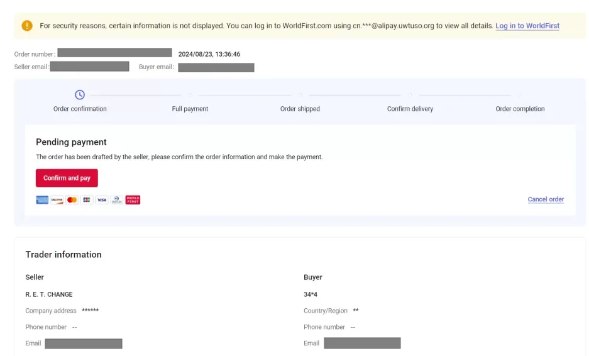This screenshot has width=589, height=356.
Task: Click the clock icon above Order confirmation
Action: click(80, 95)
